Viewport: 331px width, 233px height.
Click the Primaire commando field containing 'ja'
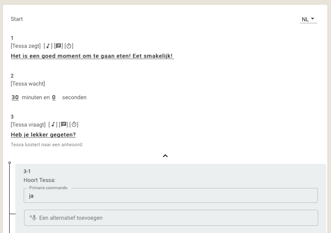171,196
